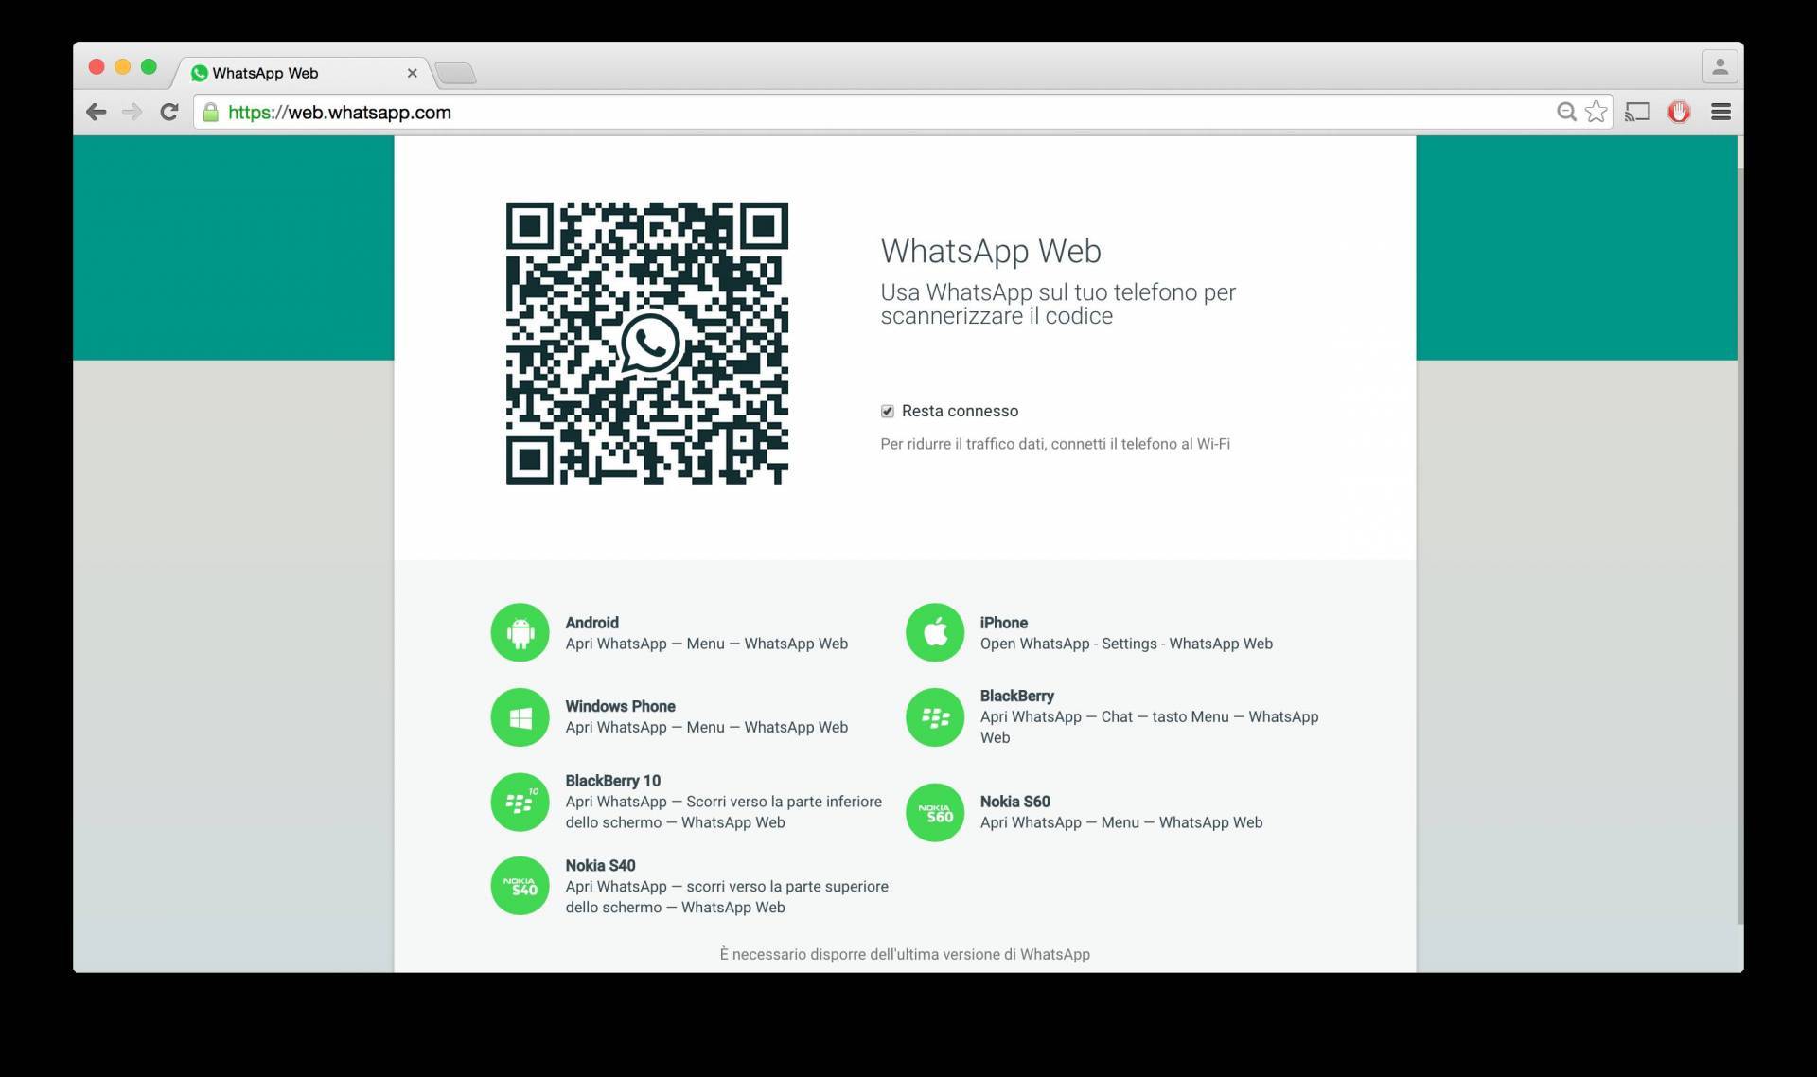Click the QR code image
Image resolution: width=1817 pixels, height=1077 pixels.
coord(647,344)
